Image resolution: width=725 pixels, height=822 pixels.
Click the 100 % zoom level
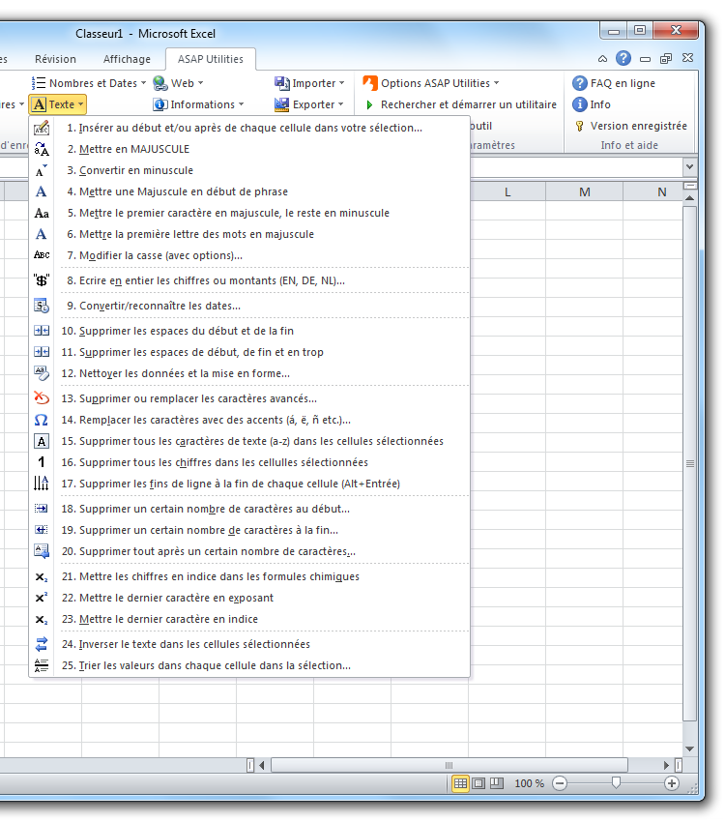coord(529,783)
